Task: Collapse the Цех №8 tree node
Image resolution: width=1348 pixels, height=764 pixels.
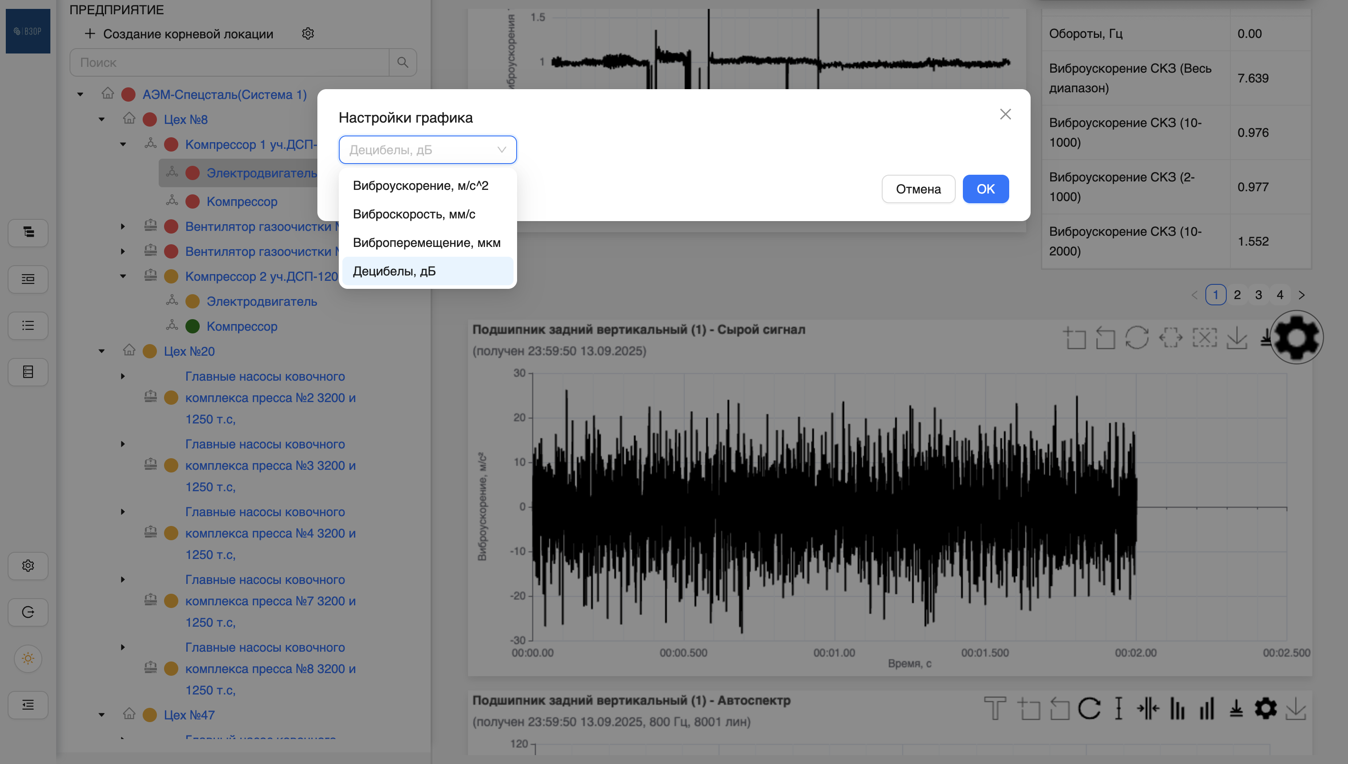Action: pos(102,119)
